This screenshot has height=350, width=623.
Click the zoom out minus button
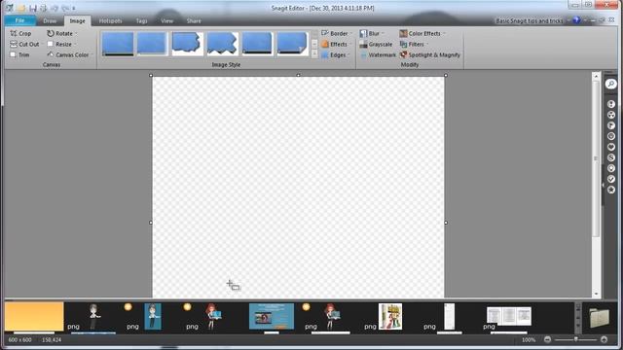pos(547,339)
